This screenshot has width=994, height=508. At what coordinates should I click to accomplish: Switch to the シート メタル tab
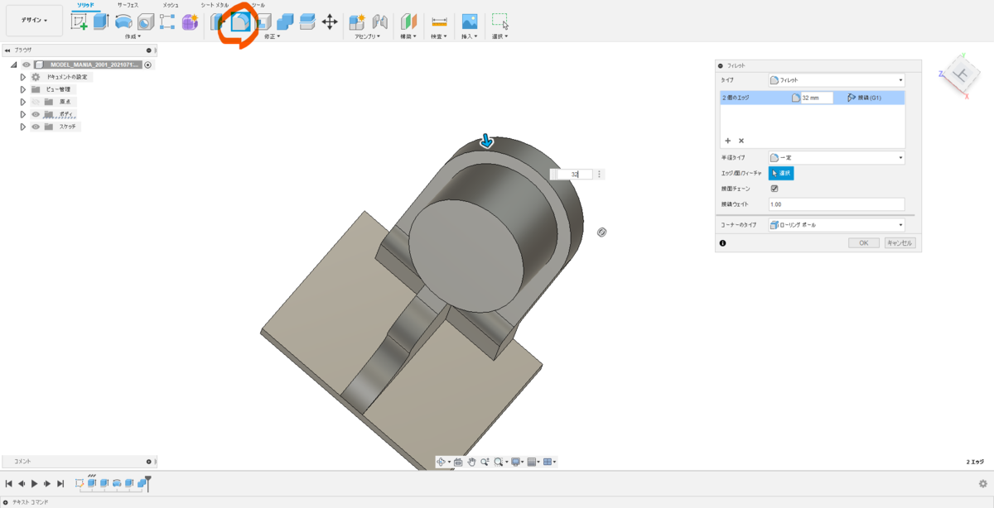[x=215, y=4]
